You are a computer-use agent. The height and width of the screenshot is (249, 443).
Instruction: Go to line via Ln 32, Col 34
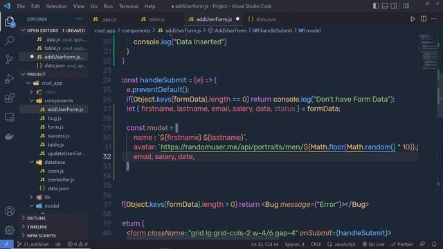pyautogui.click(x=264, y=244)
